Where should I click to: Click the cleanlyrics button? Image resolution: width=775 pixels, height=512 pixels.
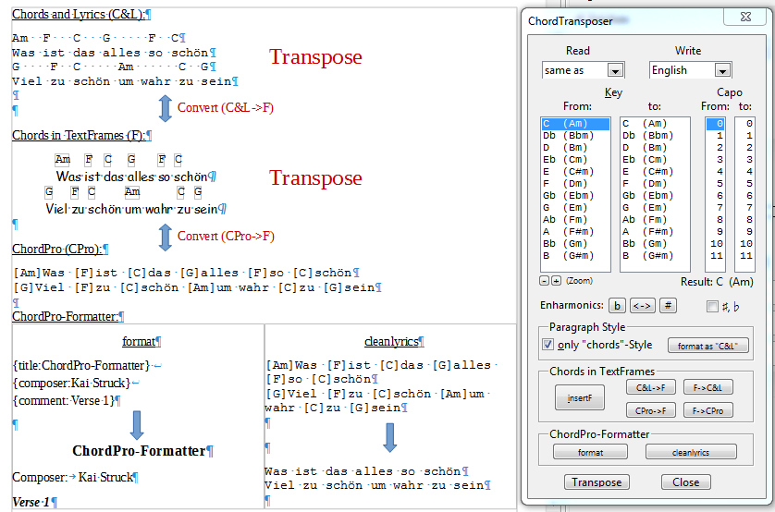(x=691, y=452)
